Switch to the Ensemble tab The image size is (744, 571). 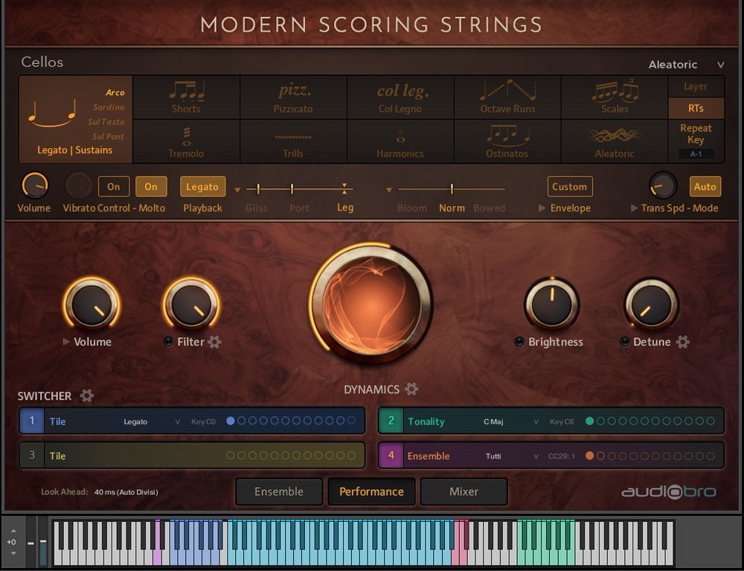click(279, 491)
